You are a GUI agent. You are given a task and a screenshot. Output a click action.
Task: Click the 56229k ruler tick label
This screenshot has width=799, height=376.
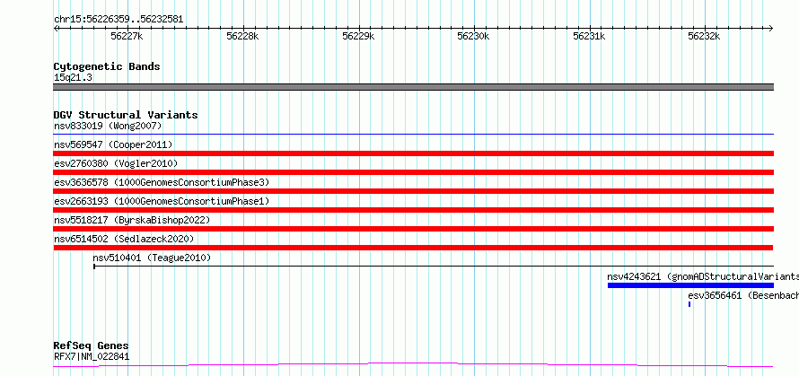coord(358,36)
